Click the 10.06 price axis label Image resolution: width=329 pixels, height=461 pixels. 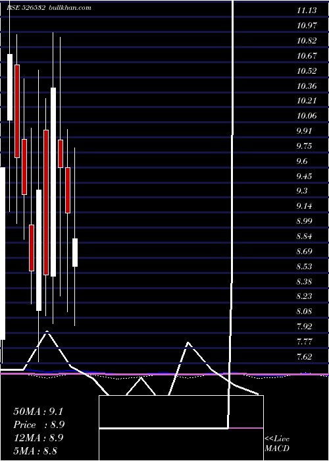point(307,115)
